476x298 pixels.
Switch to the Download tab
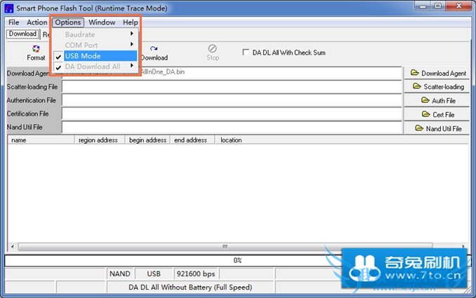point(22,34)
